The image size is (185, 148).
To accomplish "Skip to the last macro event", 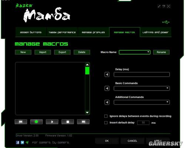I will coord(83,122).
